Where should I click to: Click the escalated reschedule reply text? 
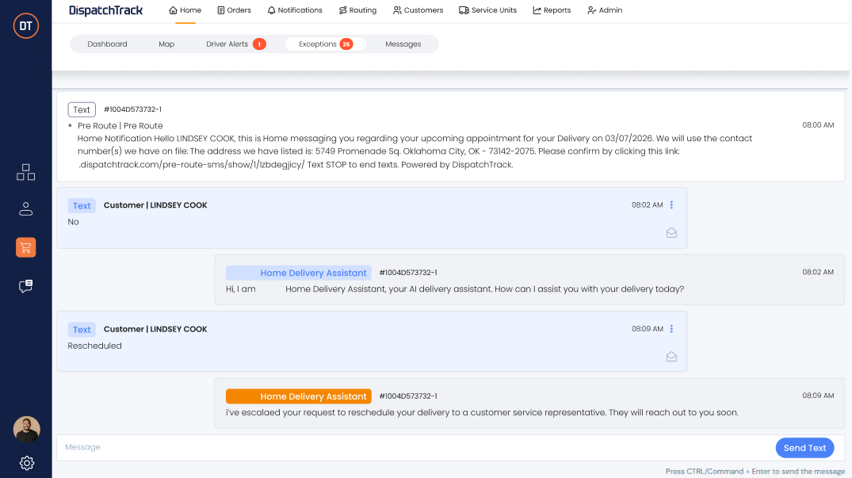pos(482,412)
